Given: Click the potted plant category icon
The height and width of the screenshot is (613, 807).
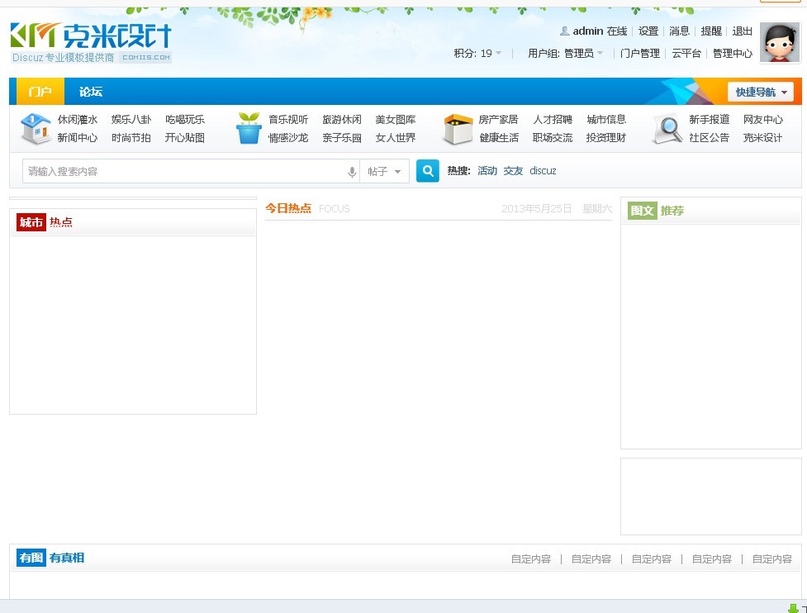Looking at the screenshot, I should [x=249, y=129].
